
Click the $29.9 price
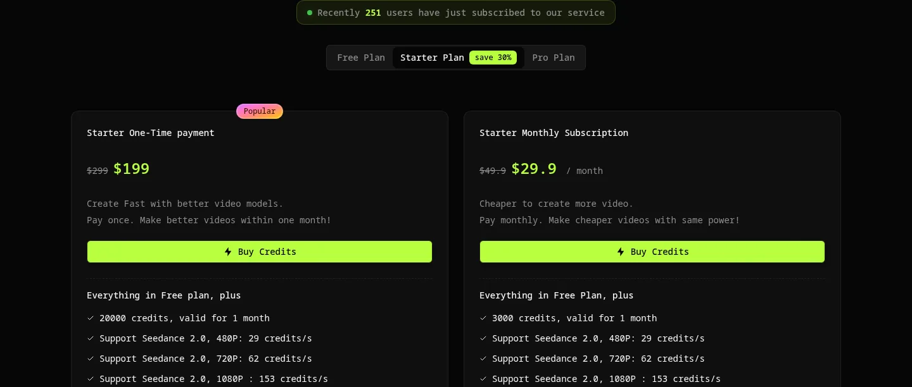click(x=534, y=169)
